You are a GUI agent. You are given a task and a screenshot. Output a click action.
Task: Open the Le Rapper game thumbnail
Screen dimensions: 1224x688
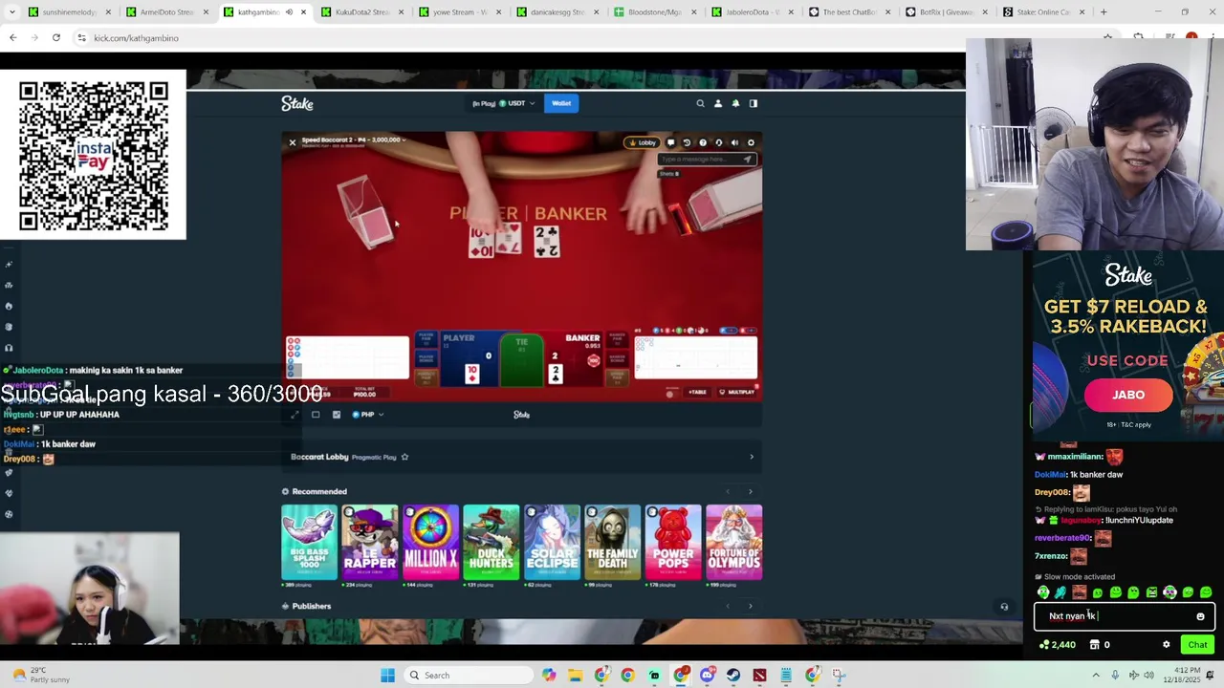click(x=370, y=542)
